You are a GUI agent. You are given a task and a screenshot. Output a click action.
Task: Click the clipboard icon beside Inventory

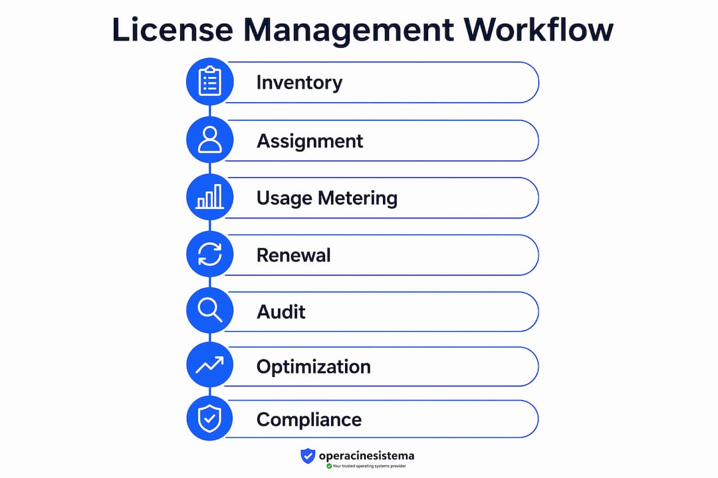coord(209,82)
